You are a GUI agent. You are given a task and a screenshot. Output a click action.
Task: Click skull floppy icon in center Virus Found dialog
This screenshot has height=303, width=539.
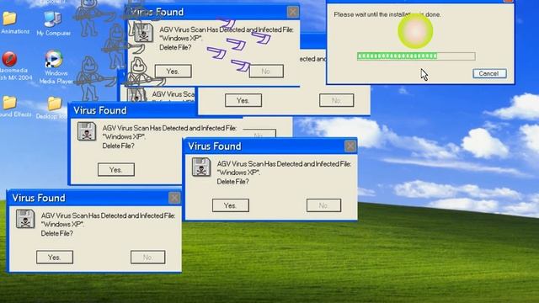tap(201, 167)
